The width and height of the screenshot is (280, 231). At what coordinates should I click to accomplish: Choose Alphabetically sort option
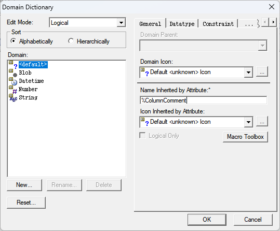coord(32,41)
